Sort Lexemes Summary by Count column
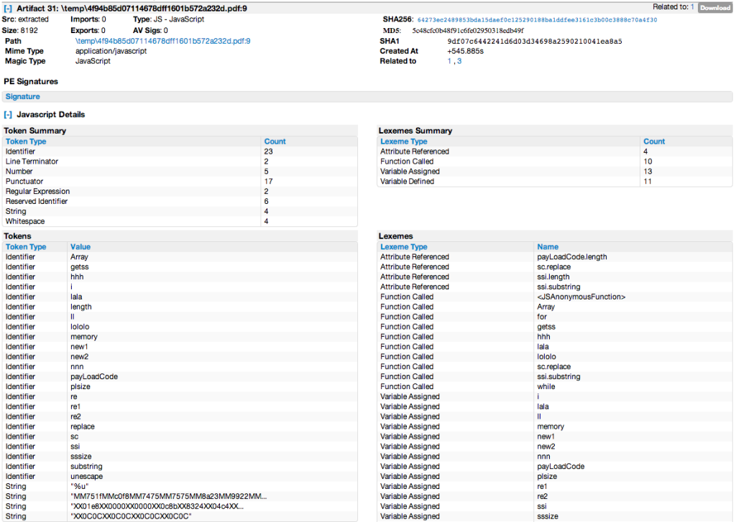This screenshot has width=736, height=522. point(653,141)
